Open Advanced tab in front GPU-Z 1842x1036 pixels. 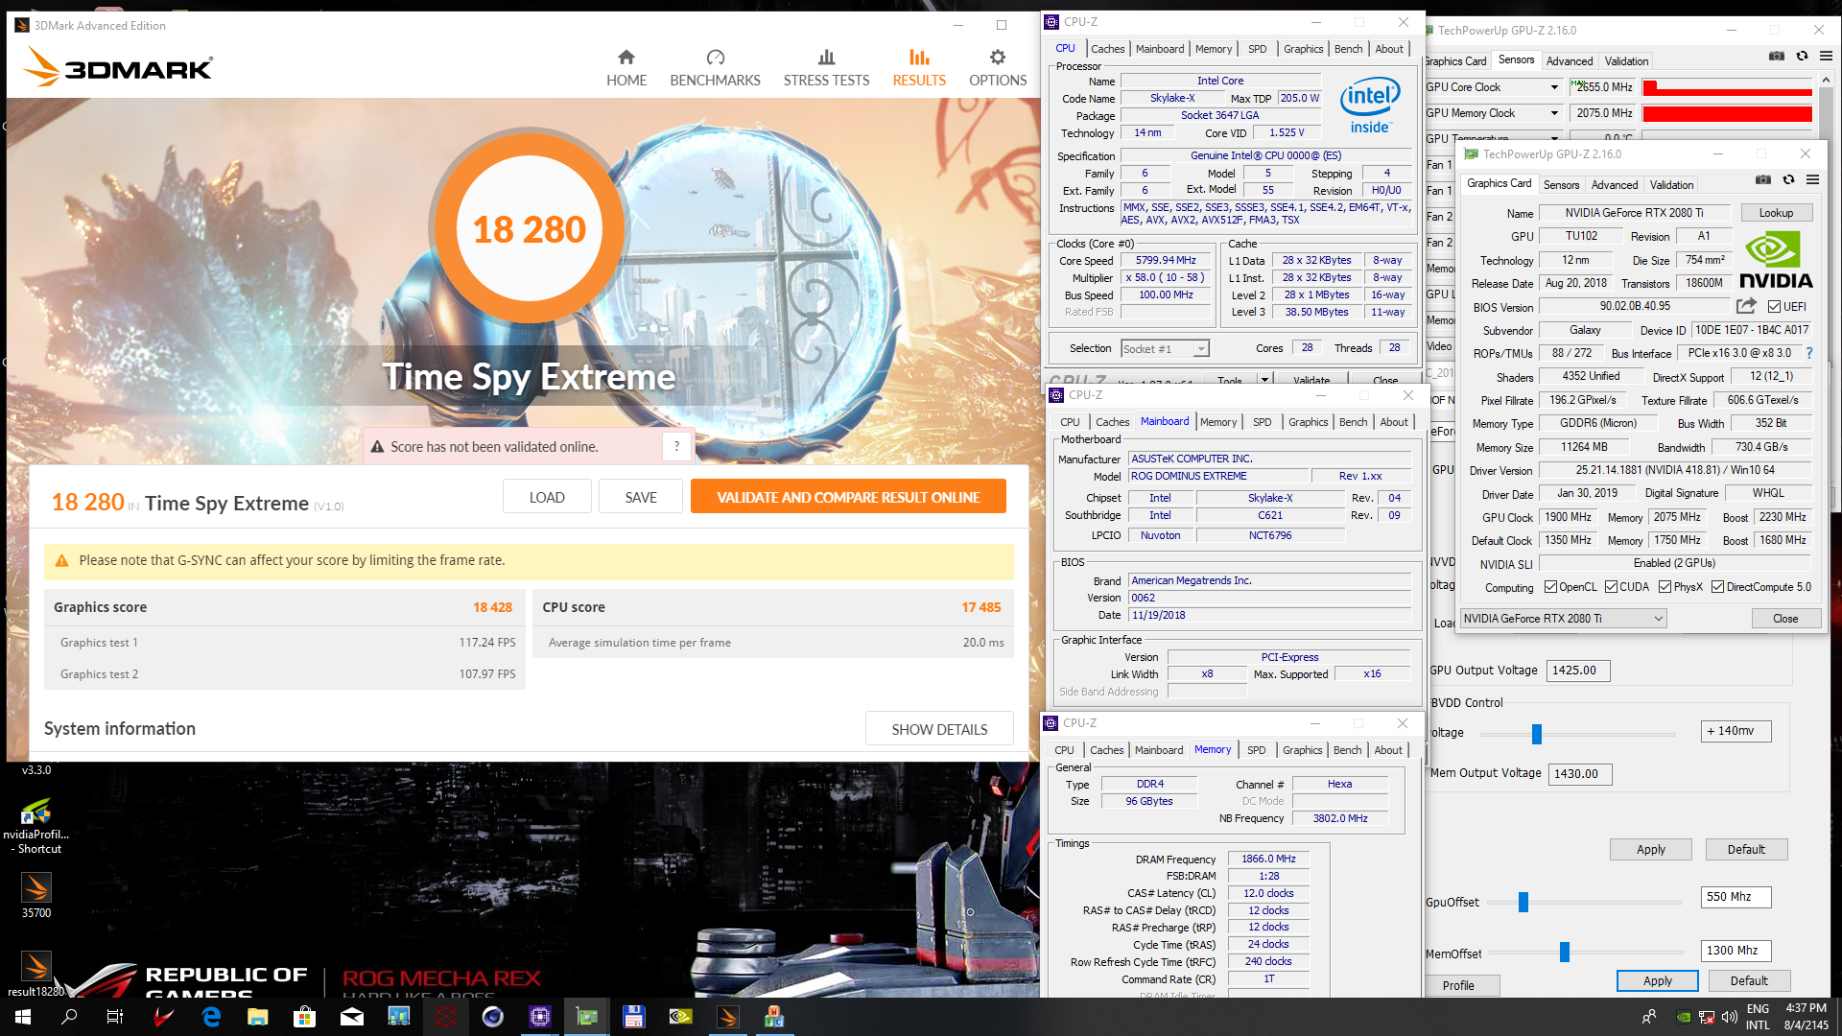coord(1615,185)
